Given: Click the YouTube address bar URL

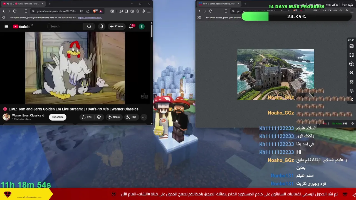Looking at the screenshot, I should click(x=57, y=11).
